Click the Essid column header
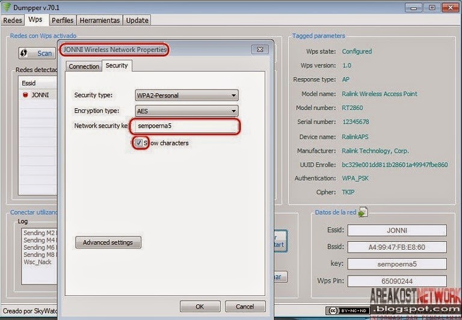Screen dimensions: 462x320 (x=38, y=83)
